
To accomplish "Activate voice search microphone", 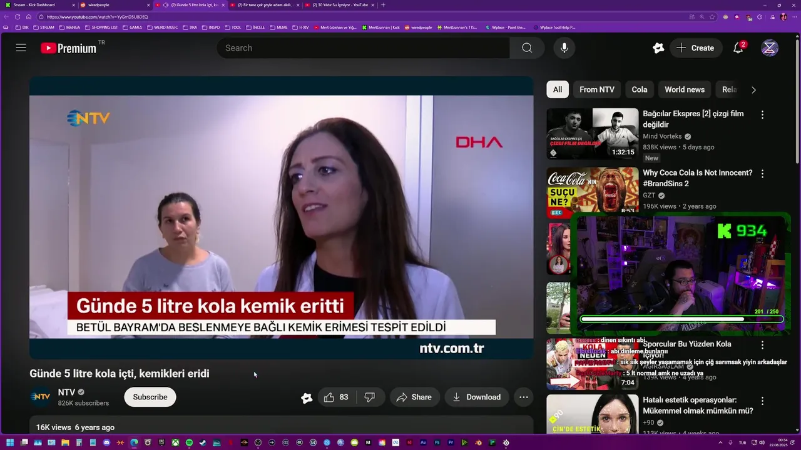I will (564, 48).
